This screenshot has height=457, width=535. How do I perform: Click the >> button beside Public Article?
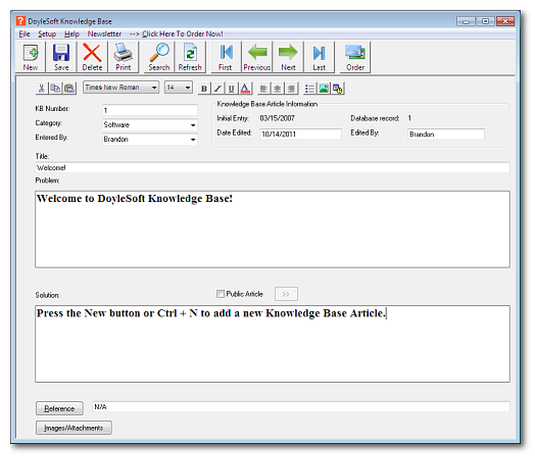[286, 294]
